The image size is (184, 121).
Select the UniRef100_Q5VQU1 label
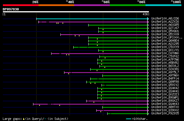pyautogui.click(x=165, y=31)
